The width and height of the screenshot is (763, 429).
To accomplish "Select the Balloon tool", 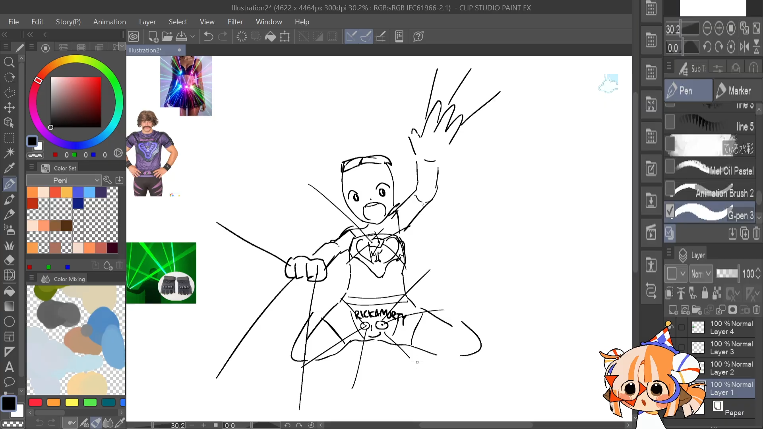I will coord(9,382).
